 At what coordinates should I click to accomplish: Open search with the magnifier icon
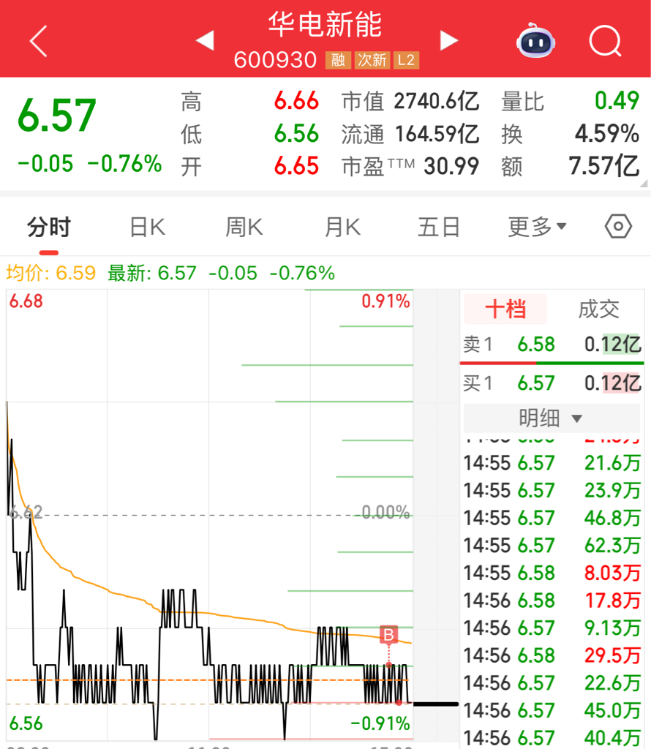tap(605, 41)
